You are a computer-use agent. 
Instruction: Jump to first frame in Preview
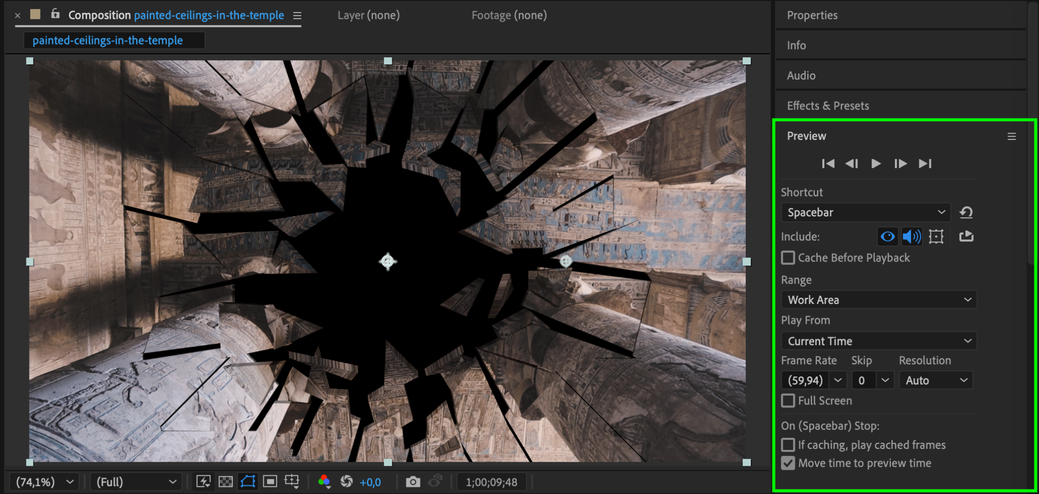click(x=828, y=164)
